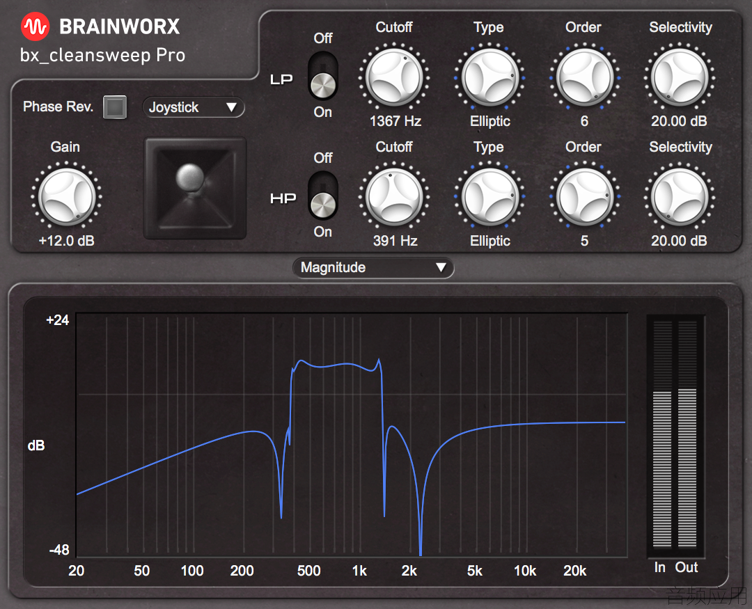Click the Out level meter
Screen dimensions: 752x609
click(x=687, y=434)
